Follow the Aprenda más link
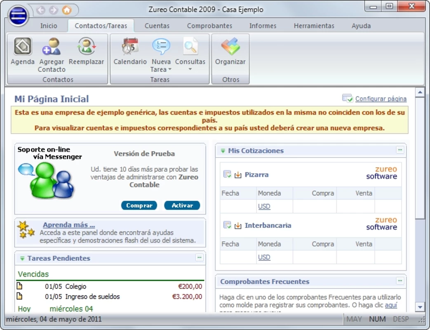This screenshot has width=430, height=330. click(x=69, y=225)
